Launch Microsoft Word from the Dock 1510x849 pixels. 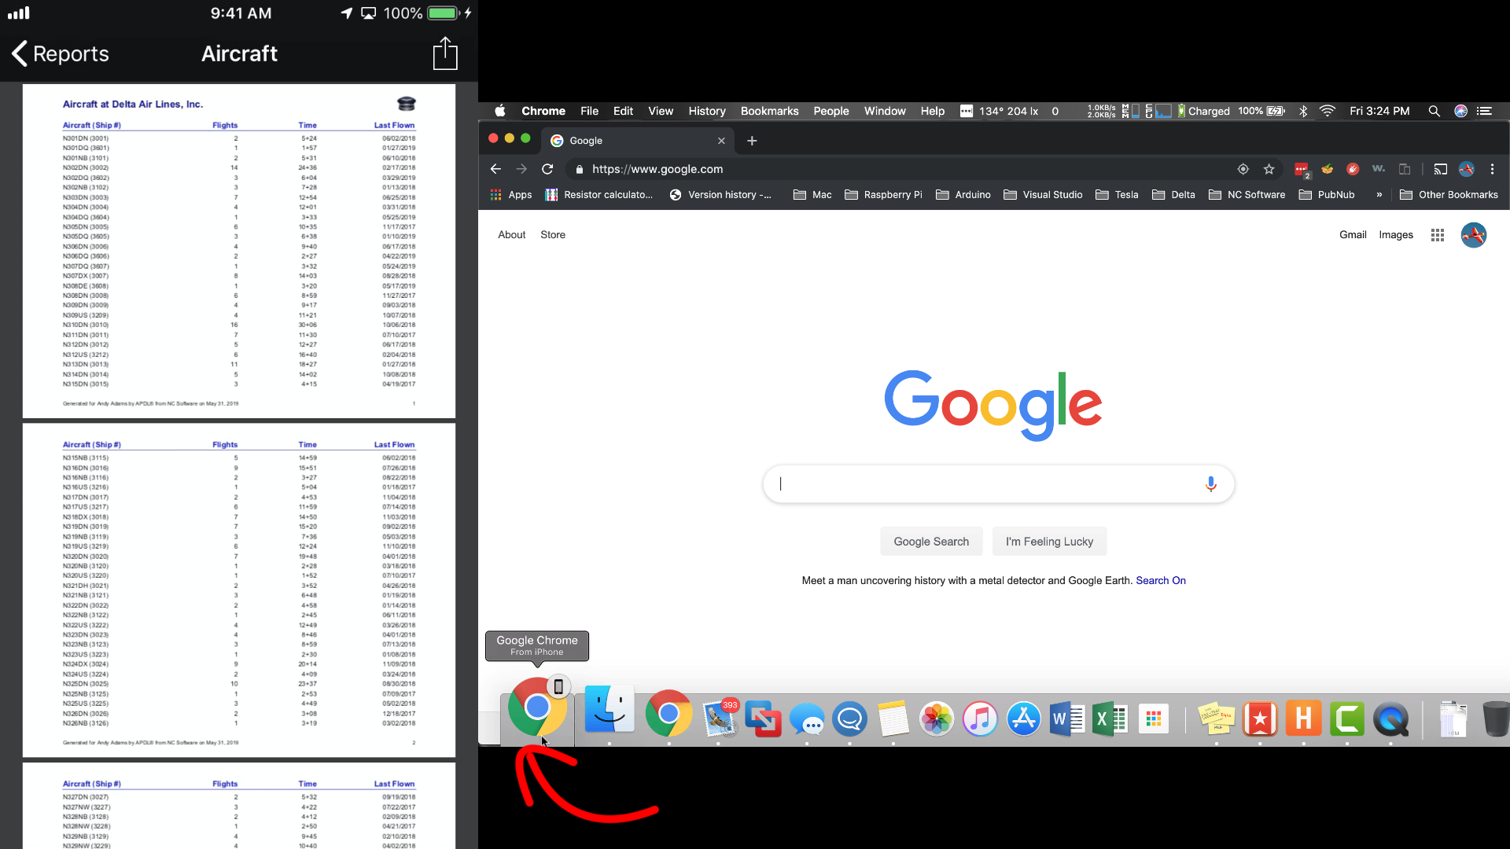tap(1067, 719)
